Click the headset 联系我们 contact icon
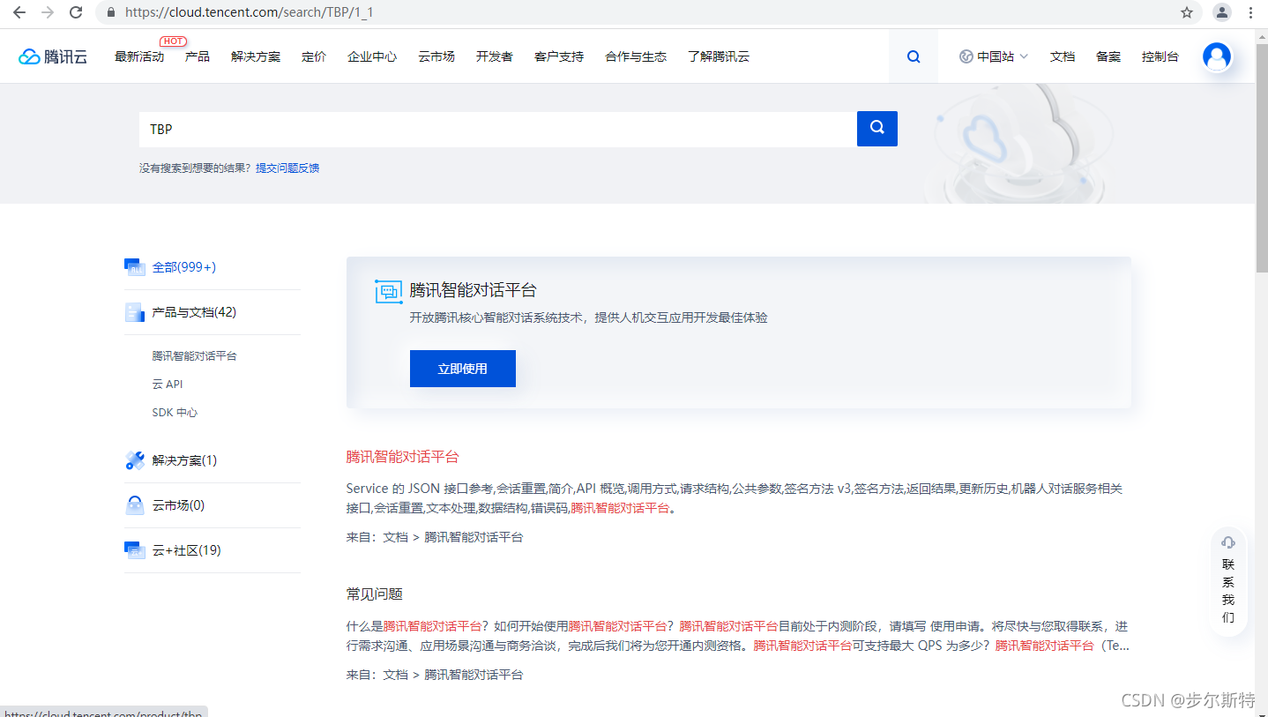This screenshot has height=717, width=1268. (x=1228, y=542)
